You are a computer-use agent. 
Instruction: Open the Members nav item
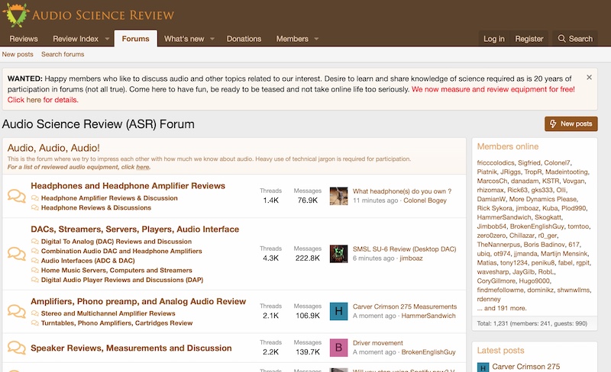[x=293, y=39]
